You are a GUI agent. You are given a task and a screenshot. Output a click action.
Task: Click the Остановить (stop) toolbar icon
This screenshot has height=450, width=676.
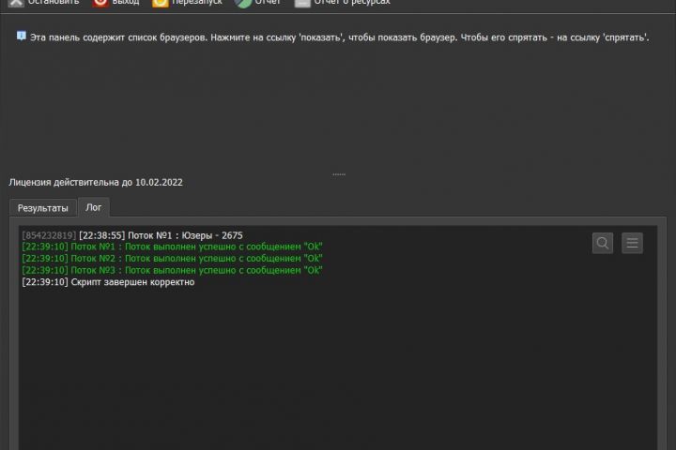pyautogui.click(x=16, y=3)
